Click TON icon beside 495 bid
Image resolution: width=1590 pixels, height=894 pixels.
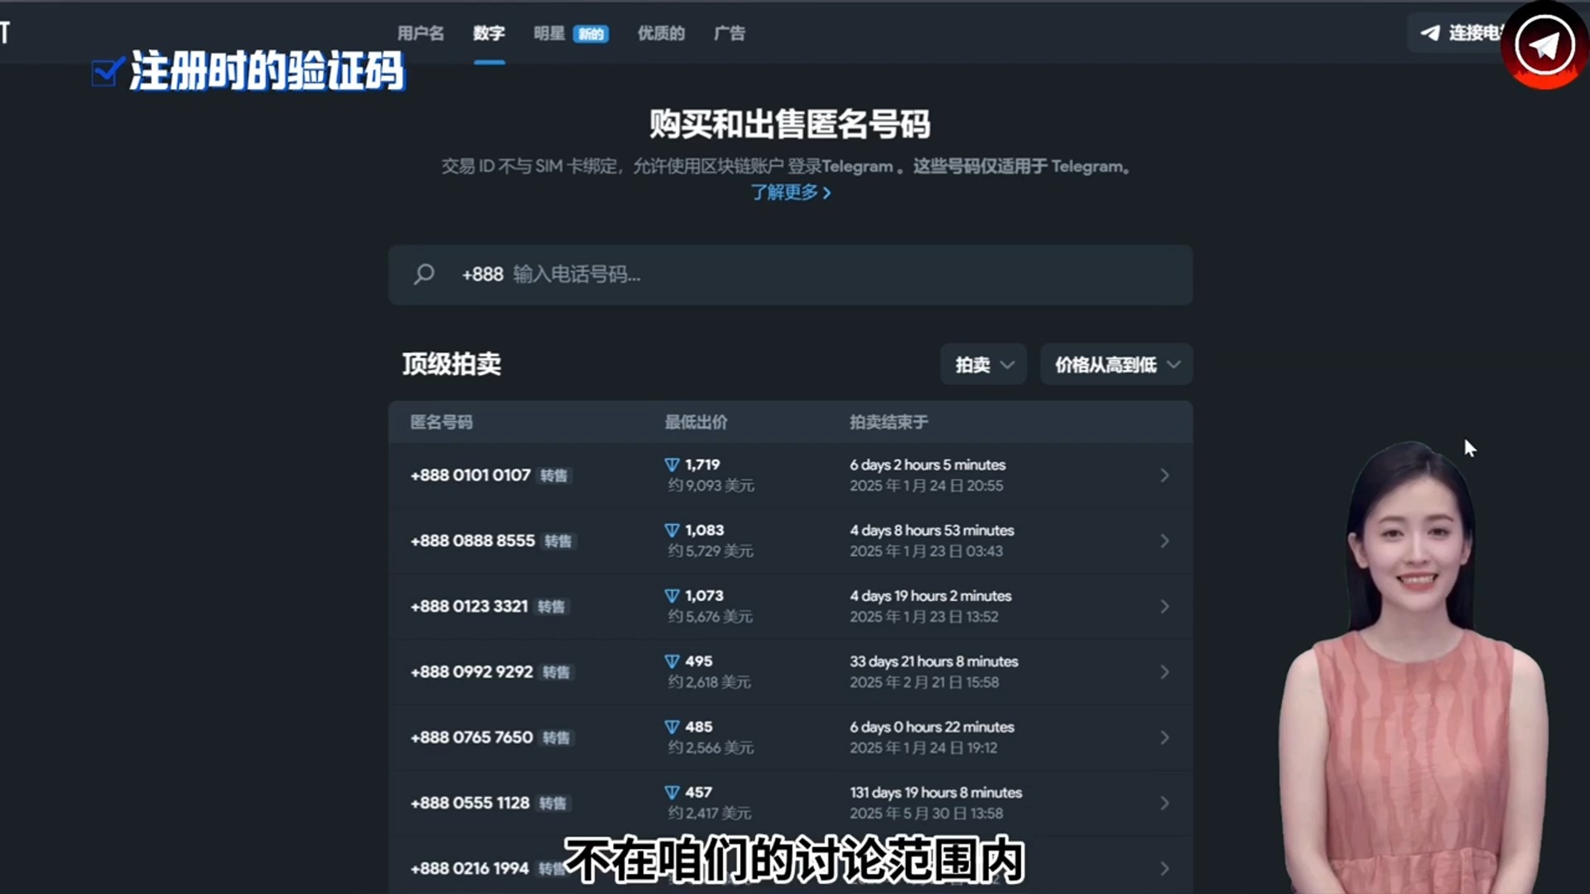672,661
